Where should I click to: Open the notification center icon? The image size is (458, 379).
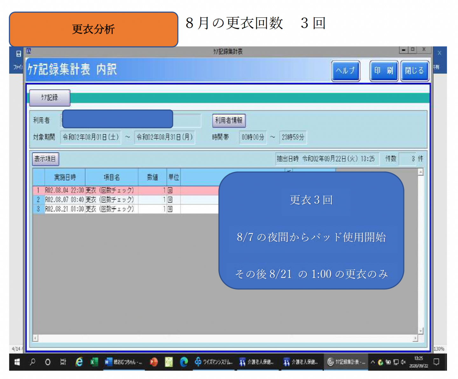click(436, 362)
